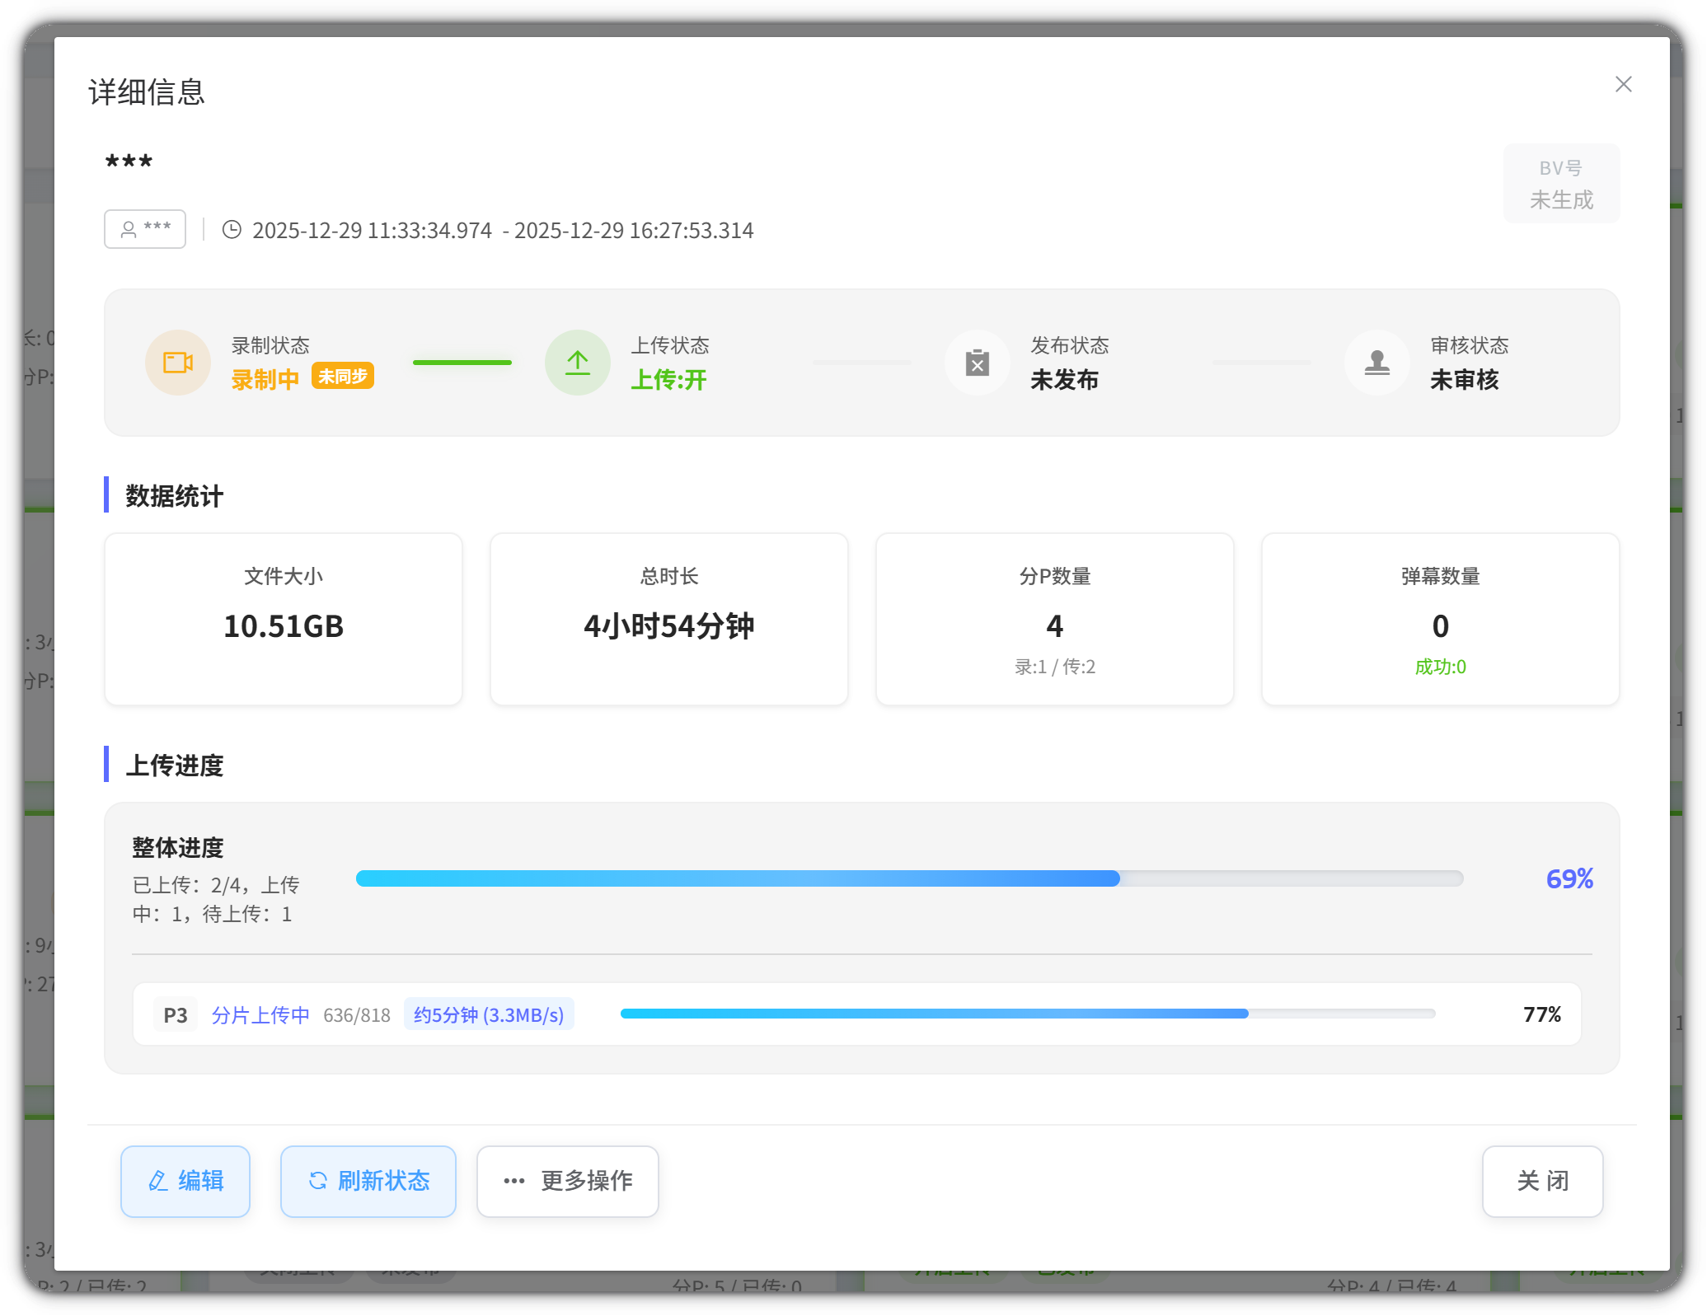Image resolution: width=1707 pixels, height=1316 pixels.
Task: Click the 弹幕数量 statistics card
Action: pyautogui.click(x=1440, y=619)
